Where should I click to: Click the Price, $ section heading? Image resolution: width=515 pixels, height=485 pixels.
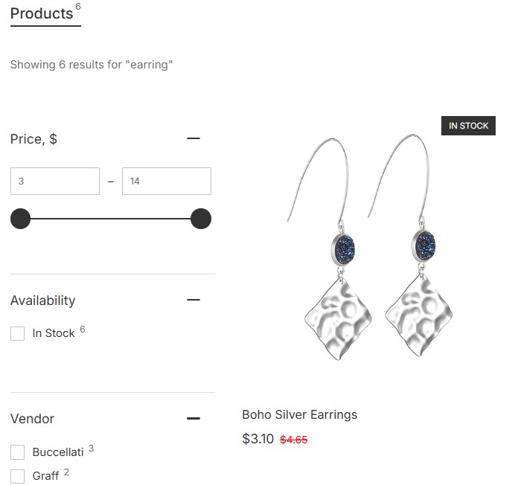pos(34,139)
